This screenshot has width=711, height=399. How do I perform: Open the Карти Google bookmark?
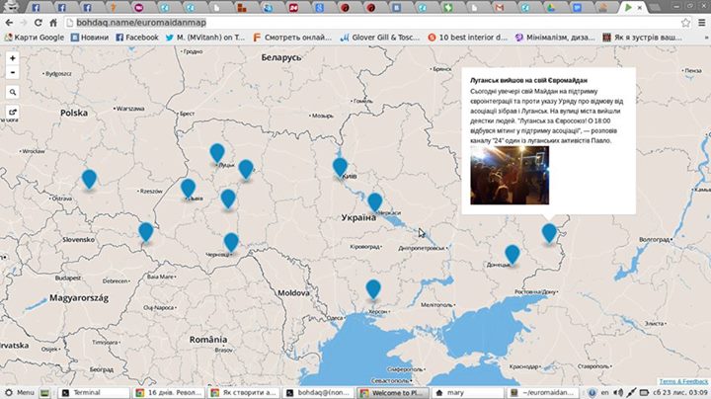[x=35, y=38]
